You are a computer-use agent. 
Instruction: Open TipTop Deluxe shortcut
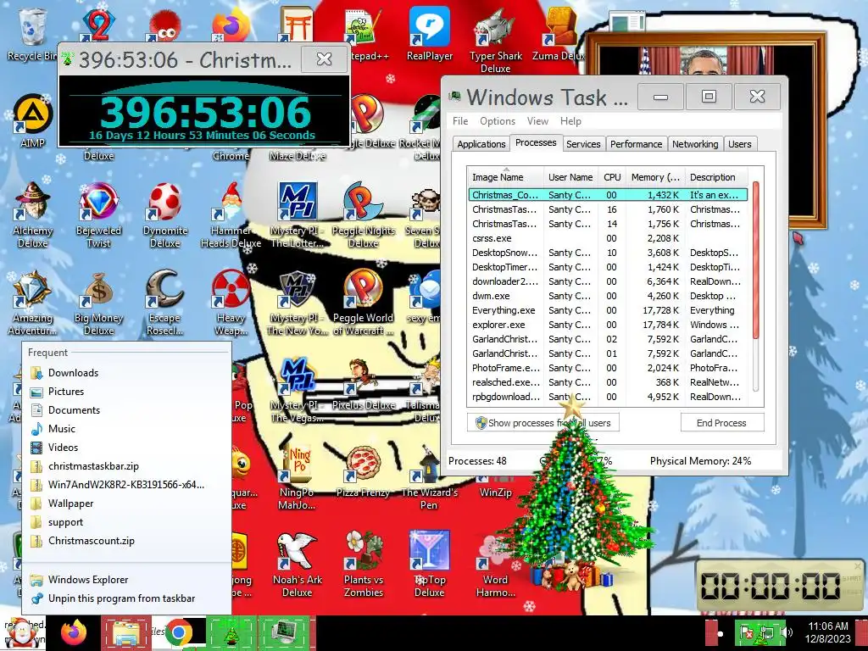pos(429,565)
